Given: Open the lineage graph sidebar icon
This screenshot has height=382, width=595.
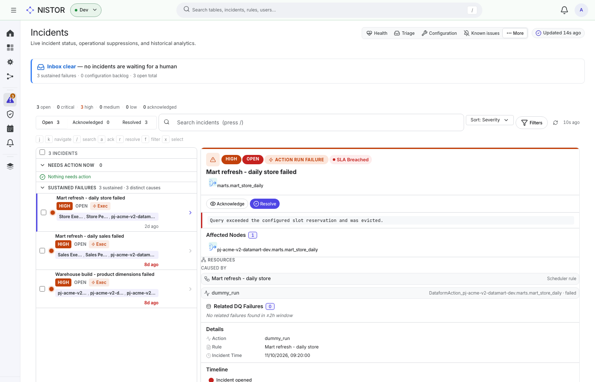Looking at the screenshot, I should 10,76.
